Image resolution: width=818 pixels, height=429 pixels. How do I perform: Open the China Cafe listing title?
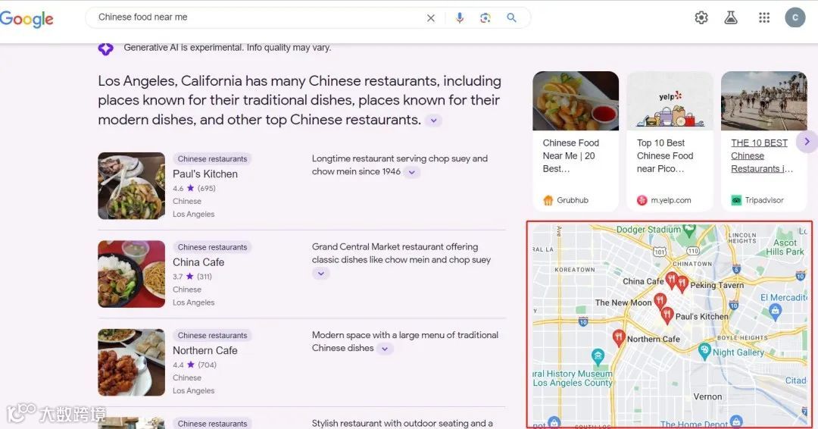pos(198,262)
